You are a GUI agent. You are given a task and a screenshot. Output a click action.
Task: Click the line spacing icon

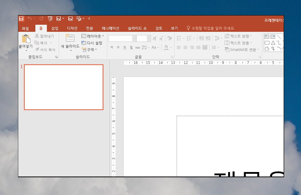click(x=217, y=38)
